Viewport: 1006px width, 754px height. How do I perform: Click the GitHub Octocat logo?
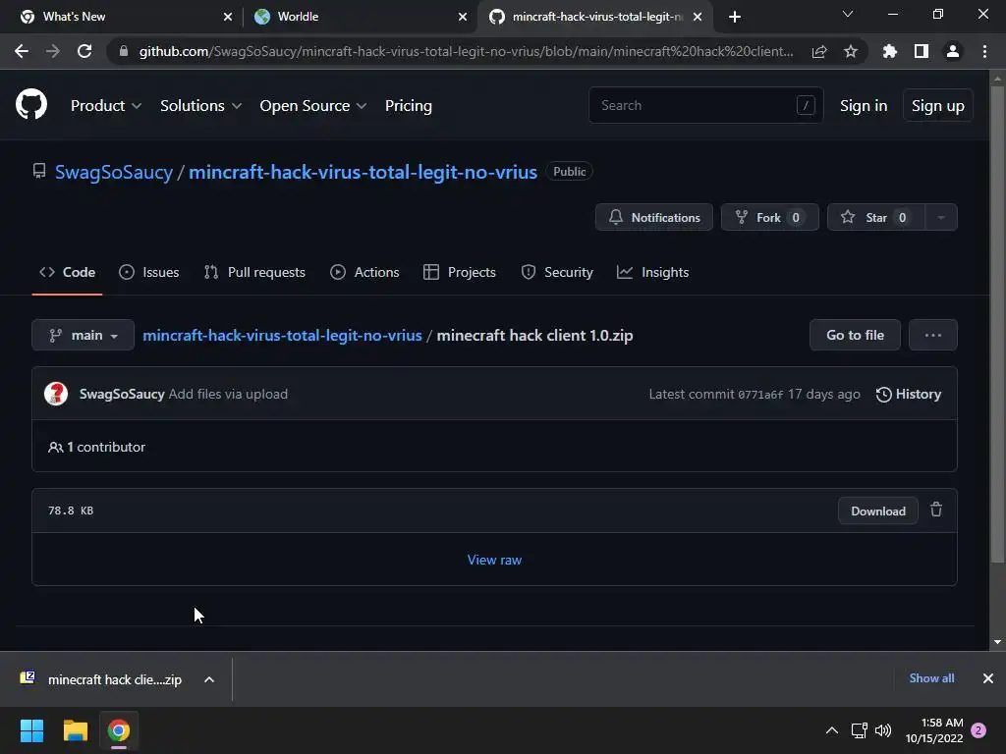[31, 105]
